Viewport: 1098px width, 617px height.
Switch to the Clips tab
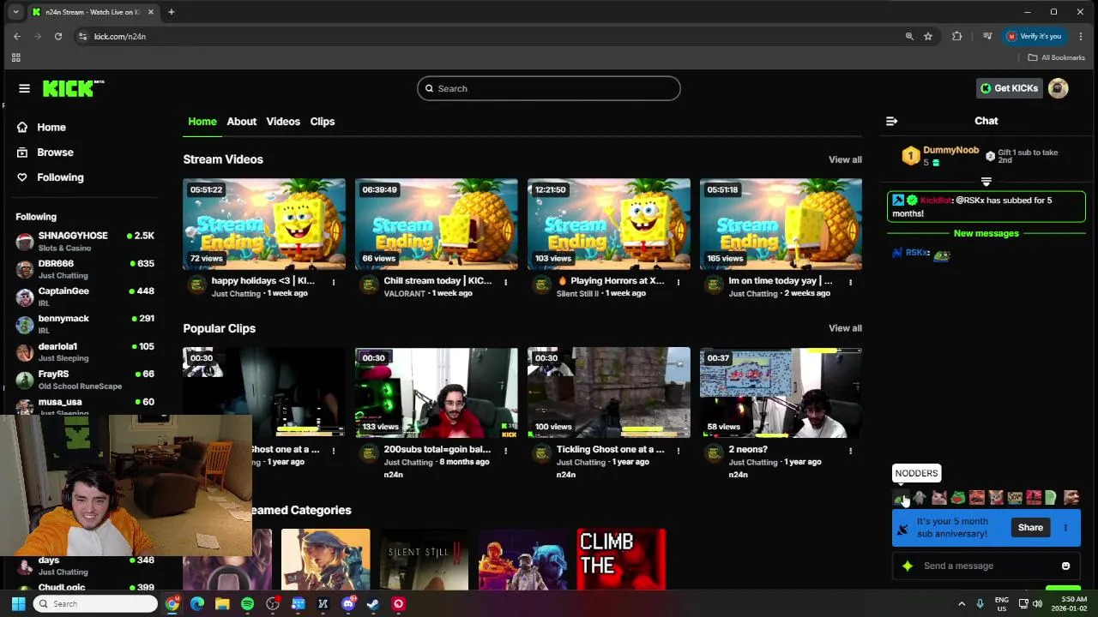tap(323, 121)
